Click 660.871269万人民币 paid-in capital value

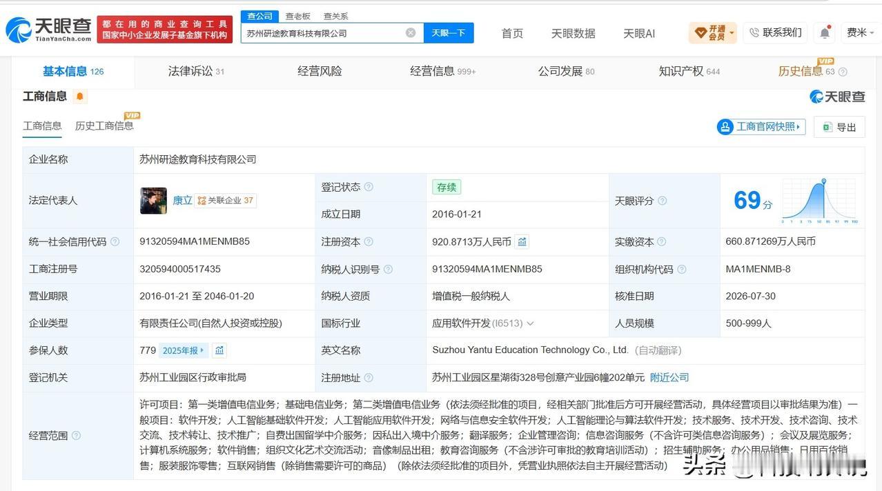(771, 241)
